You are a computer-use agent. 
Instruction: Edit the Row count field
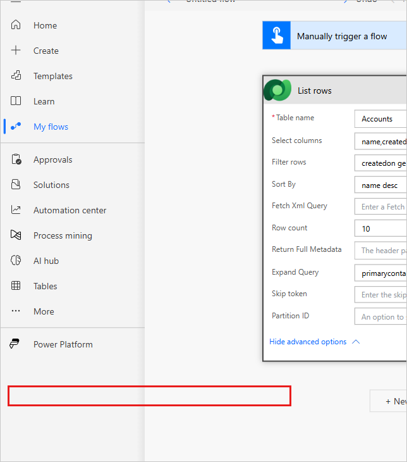[381, 228]
